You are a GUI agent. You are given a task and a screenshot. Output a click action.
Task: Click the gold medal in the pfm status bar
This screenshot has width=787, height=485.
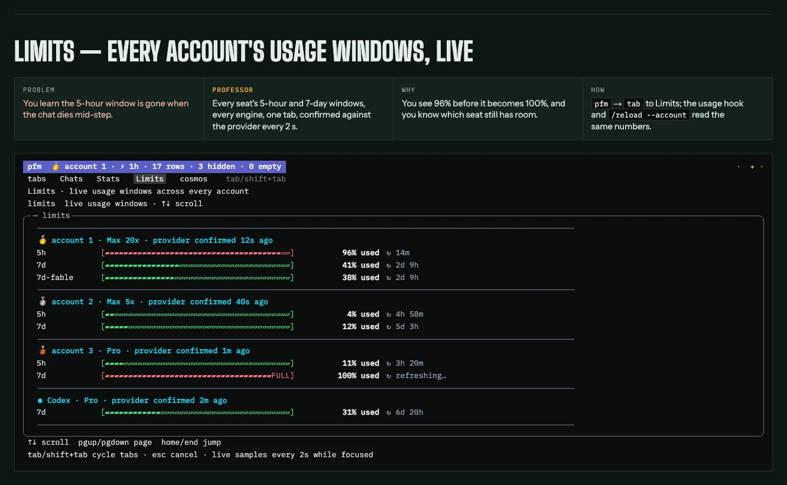click(x=56, y=167)
